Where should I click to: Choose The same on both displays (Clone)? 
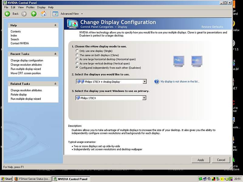77,55
